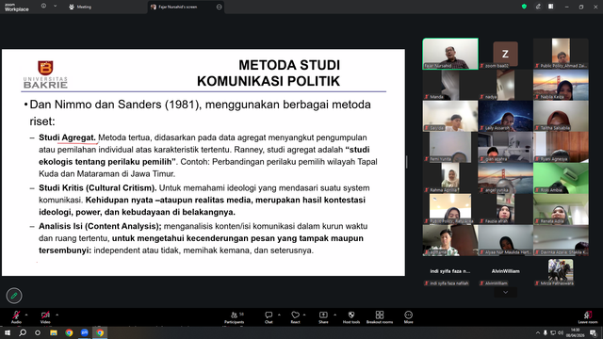The width and height of the screenshot is (603, 339).
Task: Select Laily Assaroh's video tile
Action: [x=505, y=116]
